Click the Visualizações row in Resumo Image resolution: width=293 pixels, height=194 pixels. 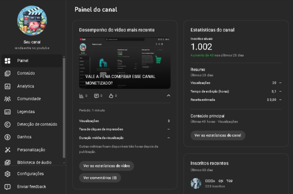coord(236,83)
